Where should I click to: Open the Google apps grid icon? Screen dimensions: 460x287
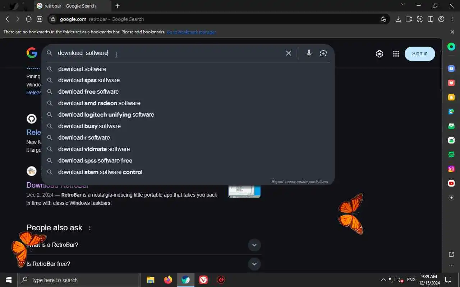tap(396, 54)
